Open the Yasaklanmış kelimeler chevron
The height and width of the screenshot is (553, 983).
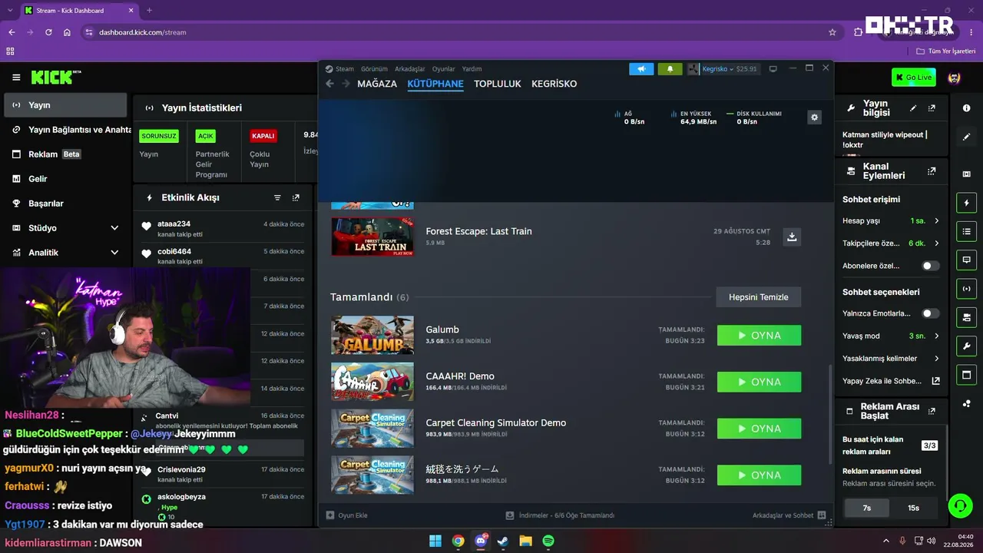937,359
